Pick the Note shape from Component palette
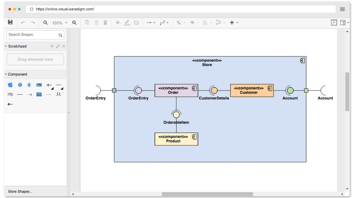 click(x=39, y=94)
